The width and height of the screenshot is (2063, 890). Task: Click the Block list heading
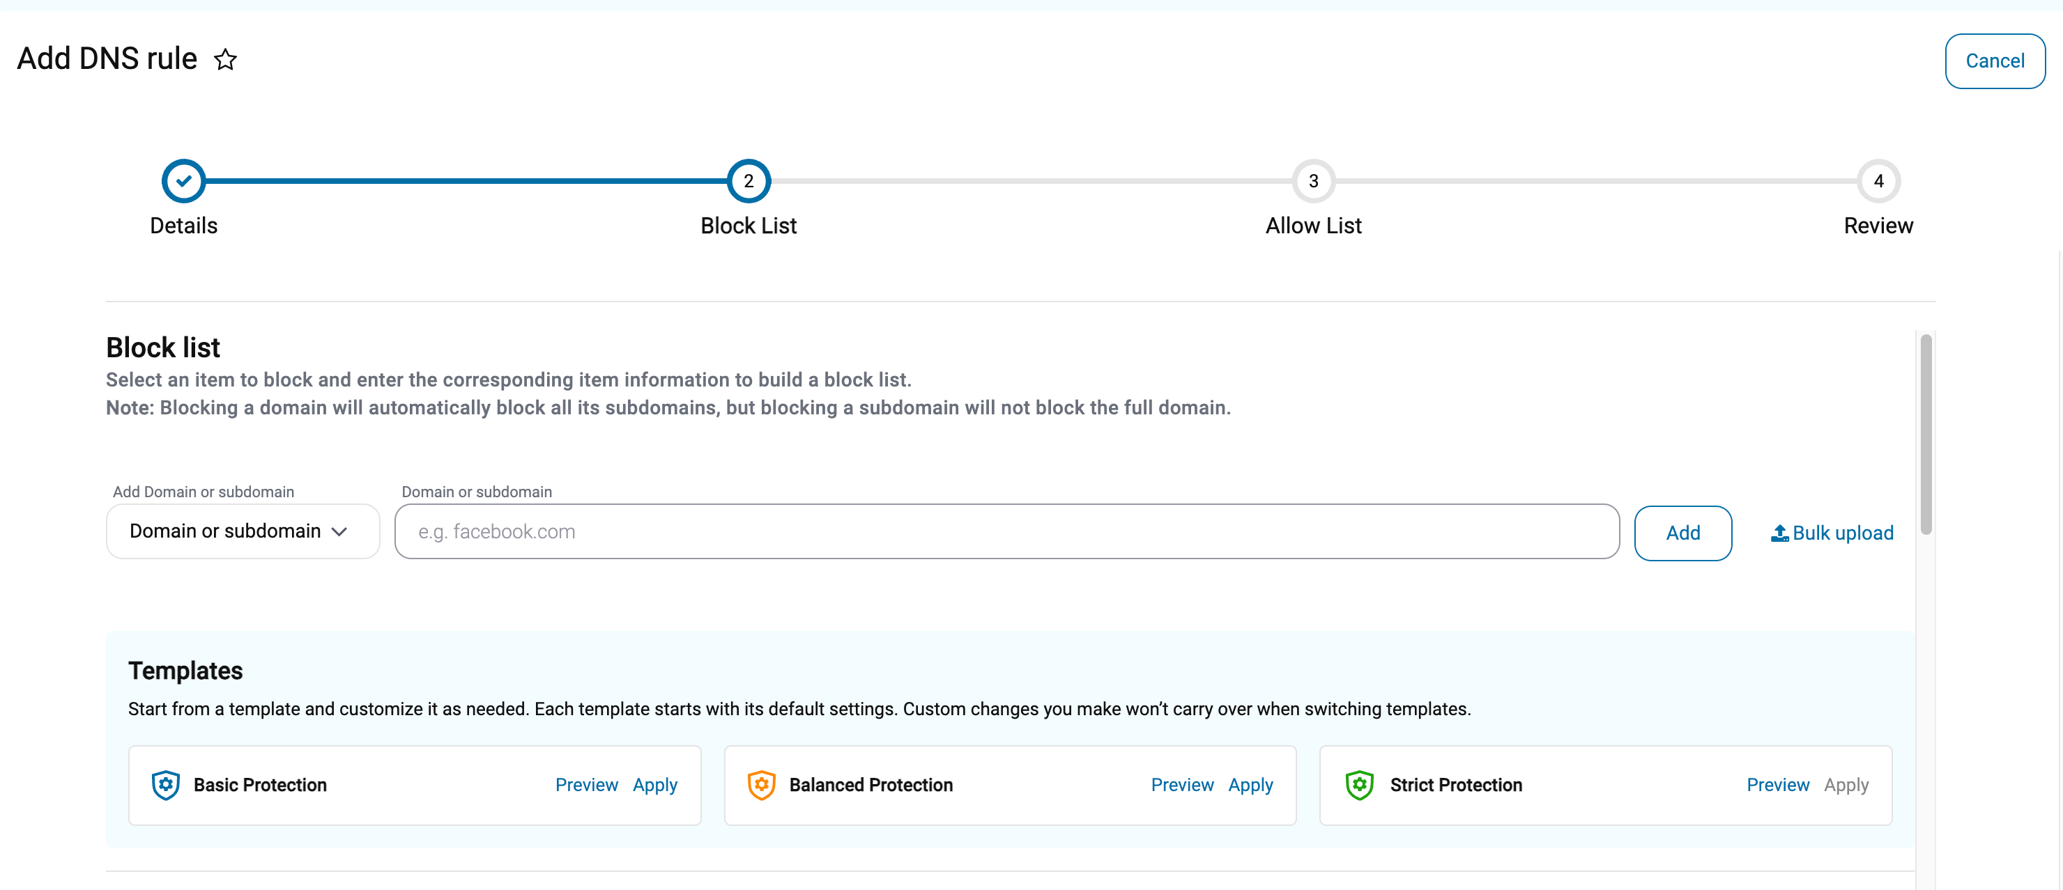point(162,348)
